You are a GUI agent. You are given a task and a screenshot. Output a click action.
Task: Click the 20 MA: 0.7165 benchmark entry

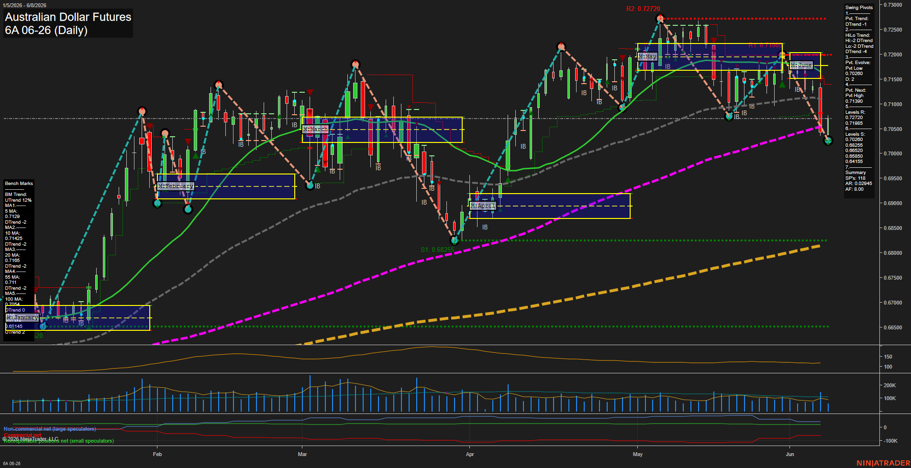12,258
